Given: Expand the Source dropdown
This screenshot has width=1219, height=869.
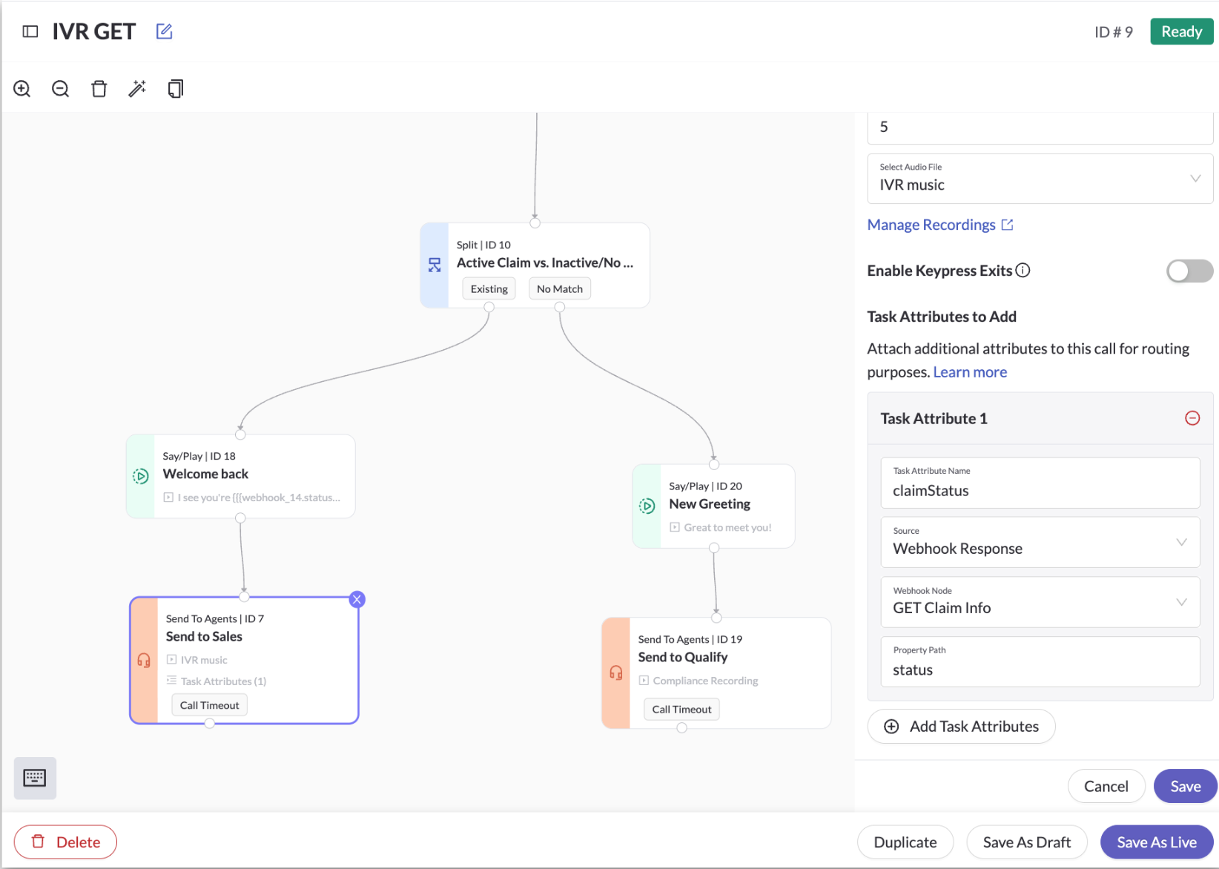Looking at the screenshot, I should pos(1040,542).
